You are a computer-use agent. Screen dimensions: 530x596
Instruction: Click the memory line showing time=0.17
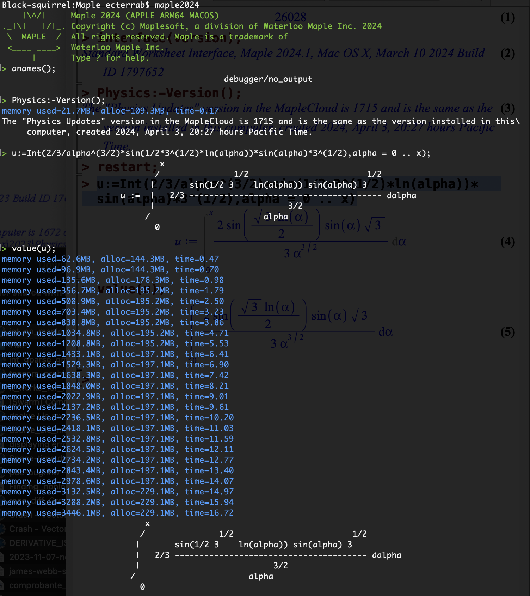click(x=110, y=111)
